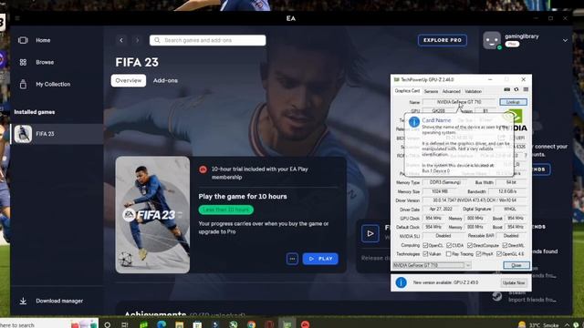This screenshot has width=584, height=328.
Task: Click GPU-Z refresh icon
Action: pos(516,89)
